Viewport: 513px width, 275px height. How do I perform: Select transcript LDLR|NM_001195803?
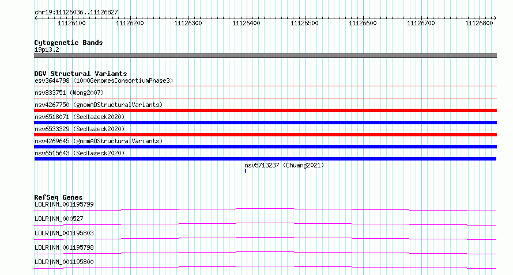click(64, 233)
